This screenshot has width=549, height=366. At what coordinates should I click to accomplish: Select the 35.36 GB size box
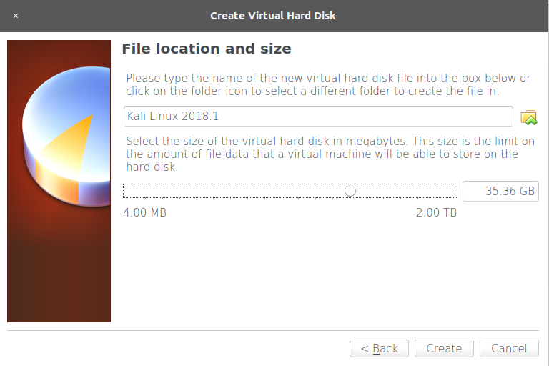[x=500, y=192]
